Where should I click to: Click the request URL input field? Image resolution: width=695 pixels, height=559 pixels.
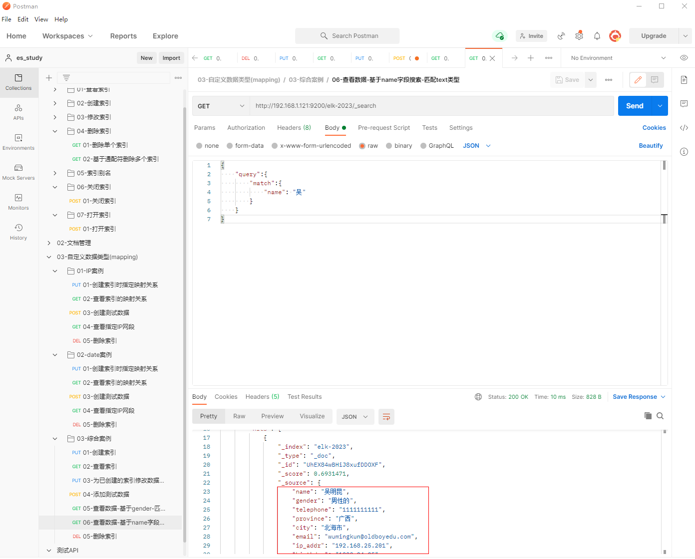pyautogui.click(x=431, y=106)
